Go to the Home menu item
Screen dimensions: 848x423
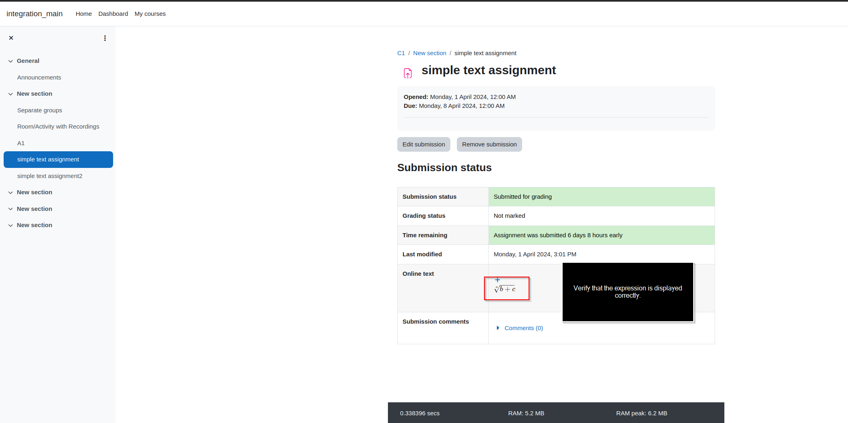pyautogui.click(x=84, y=14)
